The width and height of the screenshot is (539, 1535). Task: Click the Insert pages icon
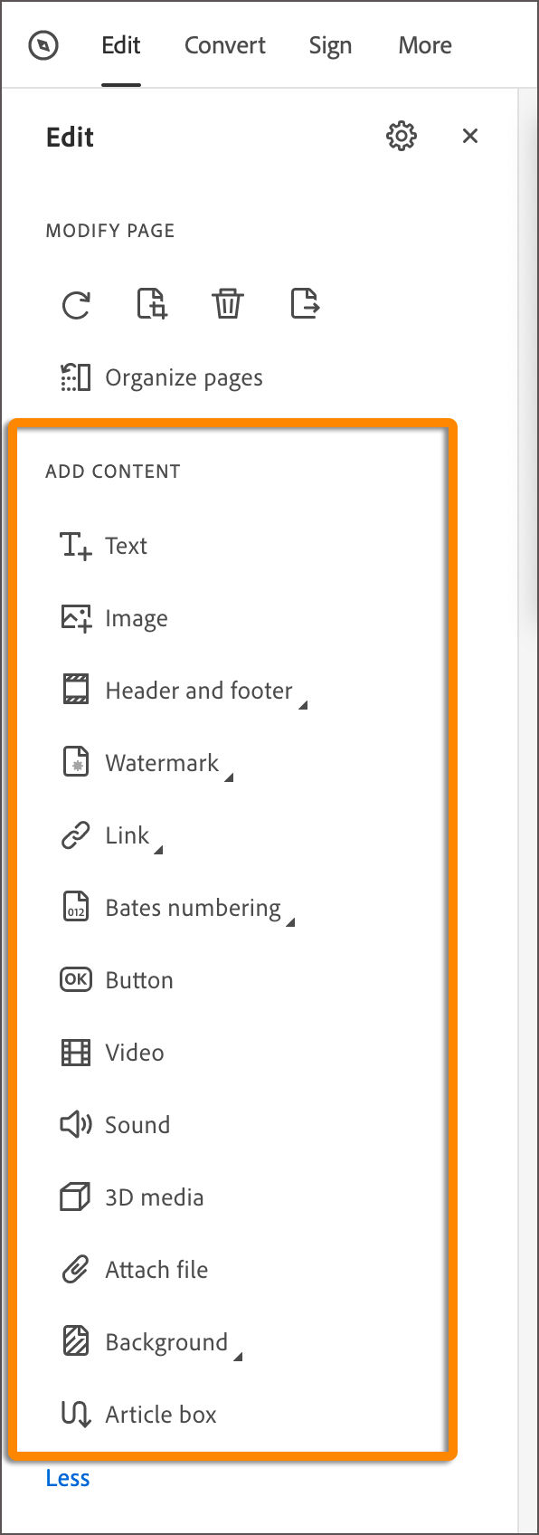151,304
